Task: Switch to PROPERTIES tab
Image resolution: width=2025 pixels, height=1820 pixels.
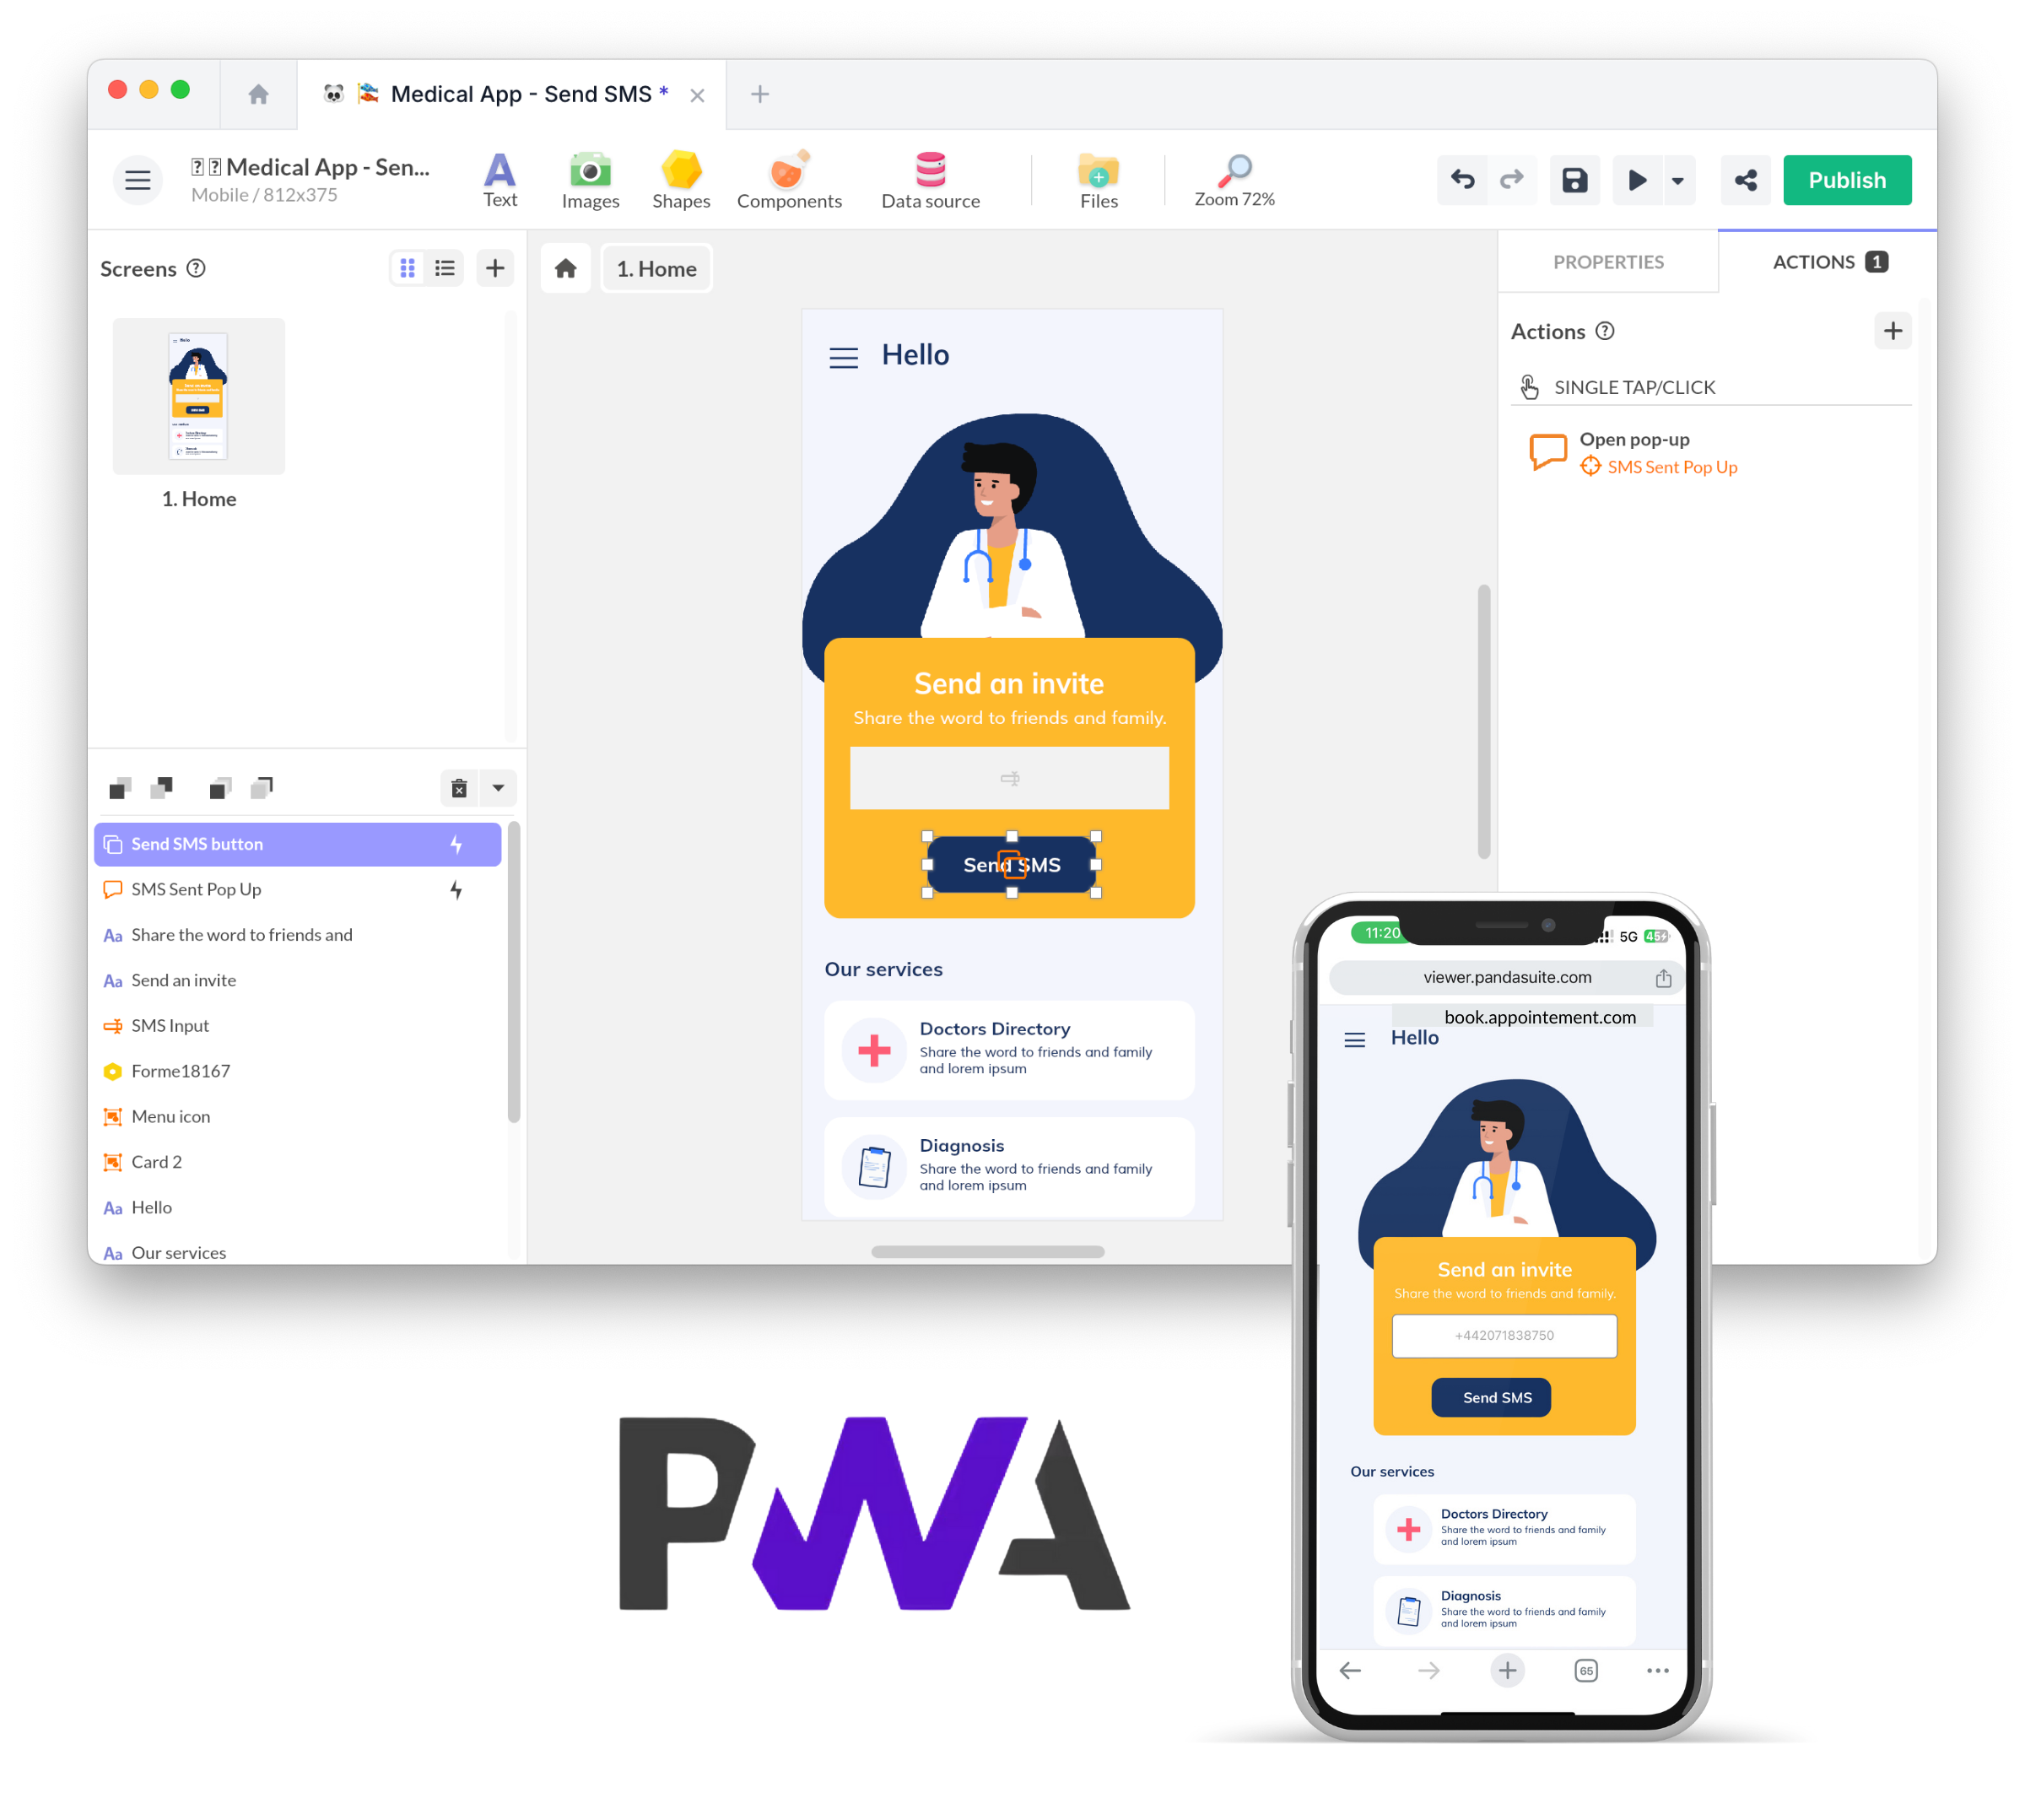Action: pyautogui.click(x=1609, y=260)
